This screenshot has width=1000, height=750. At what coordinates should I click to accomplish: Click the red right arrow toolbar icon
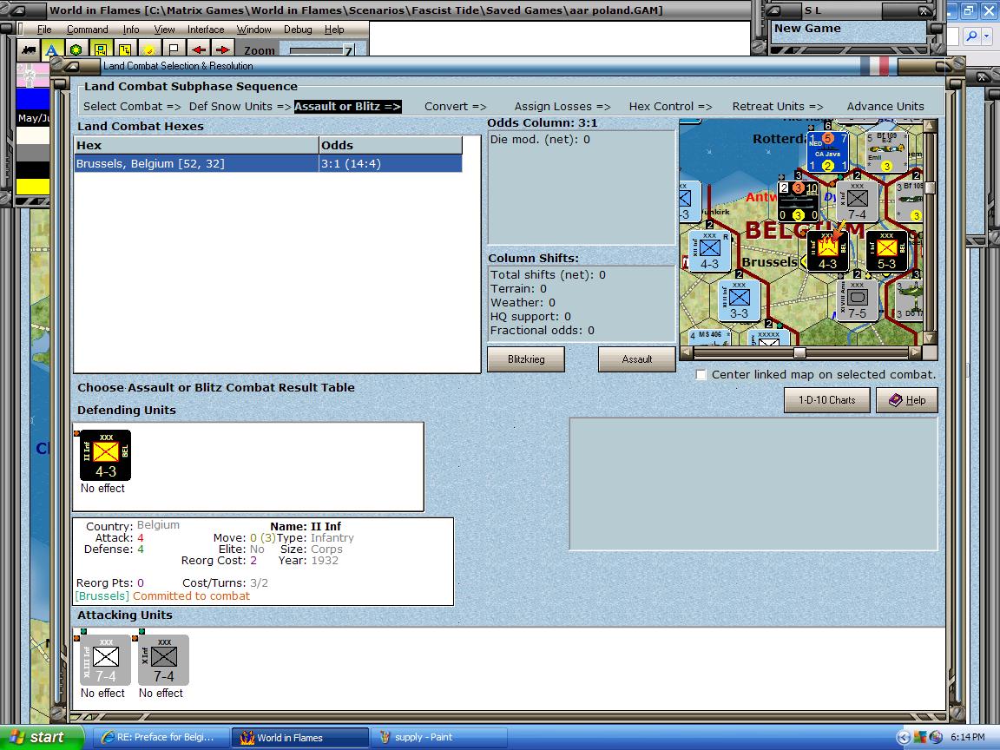pos(222,49)
